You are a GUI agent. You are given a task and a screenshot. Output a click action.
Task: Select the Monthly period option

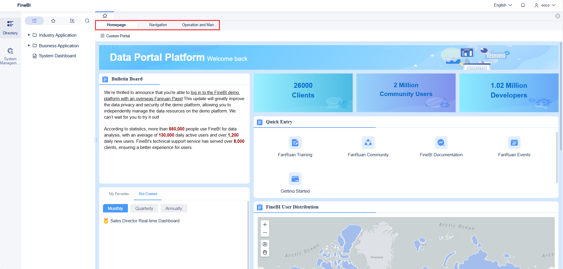[115, 208]
